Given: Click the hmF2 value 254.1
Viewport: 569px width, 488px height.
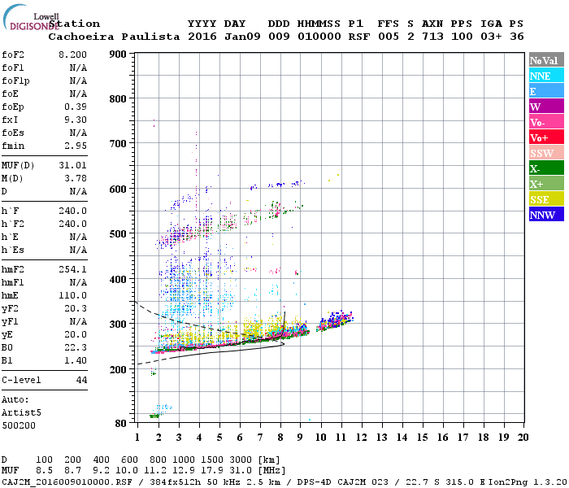Looking at the screenshot, I should (x=72, y=269).
